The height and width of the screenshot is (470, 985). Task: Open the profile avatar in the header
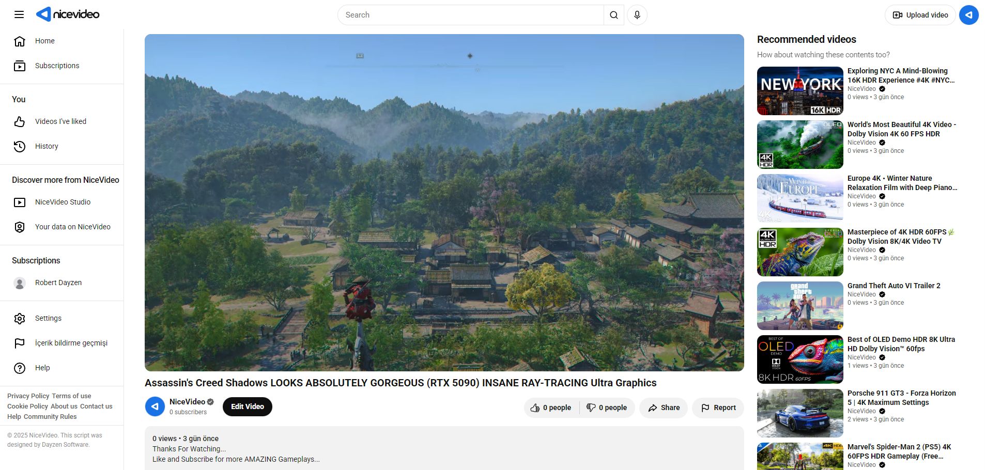[x=969, y=15]
